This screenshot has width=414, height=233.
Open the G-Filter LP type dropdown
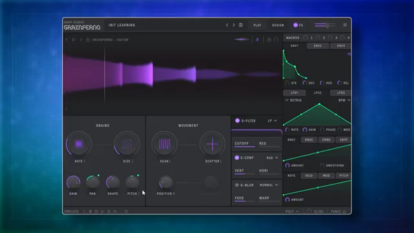272,121
